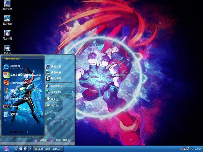Image resolution: width=203 pixels, height=152 pixels.
Task: Expand 所有程序(P) all programs list
Action: [x=19, y=132]
